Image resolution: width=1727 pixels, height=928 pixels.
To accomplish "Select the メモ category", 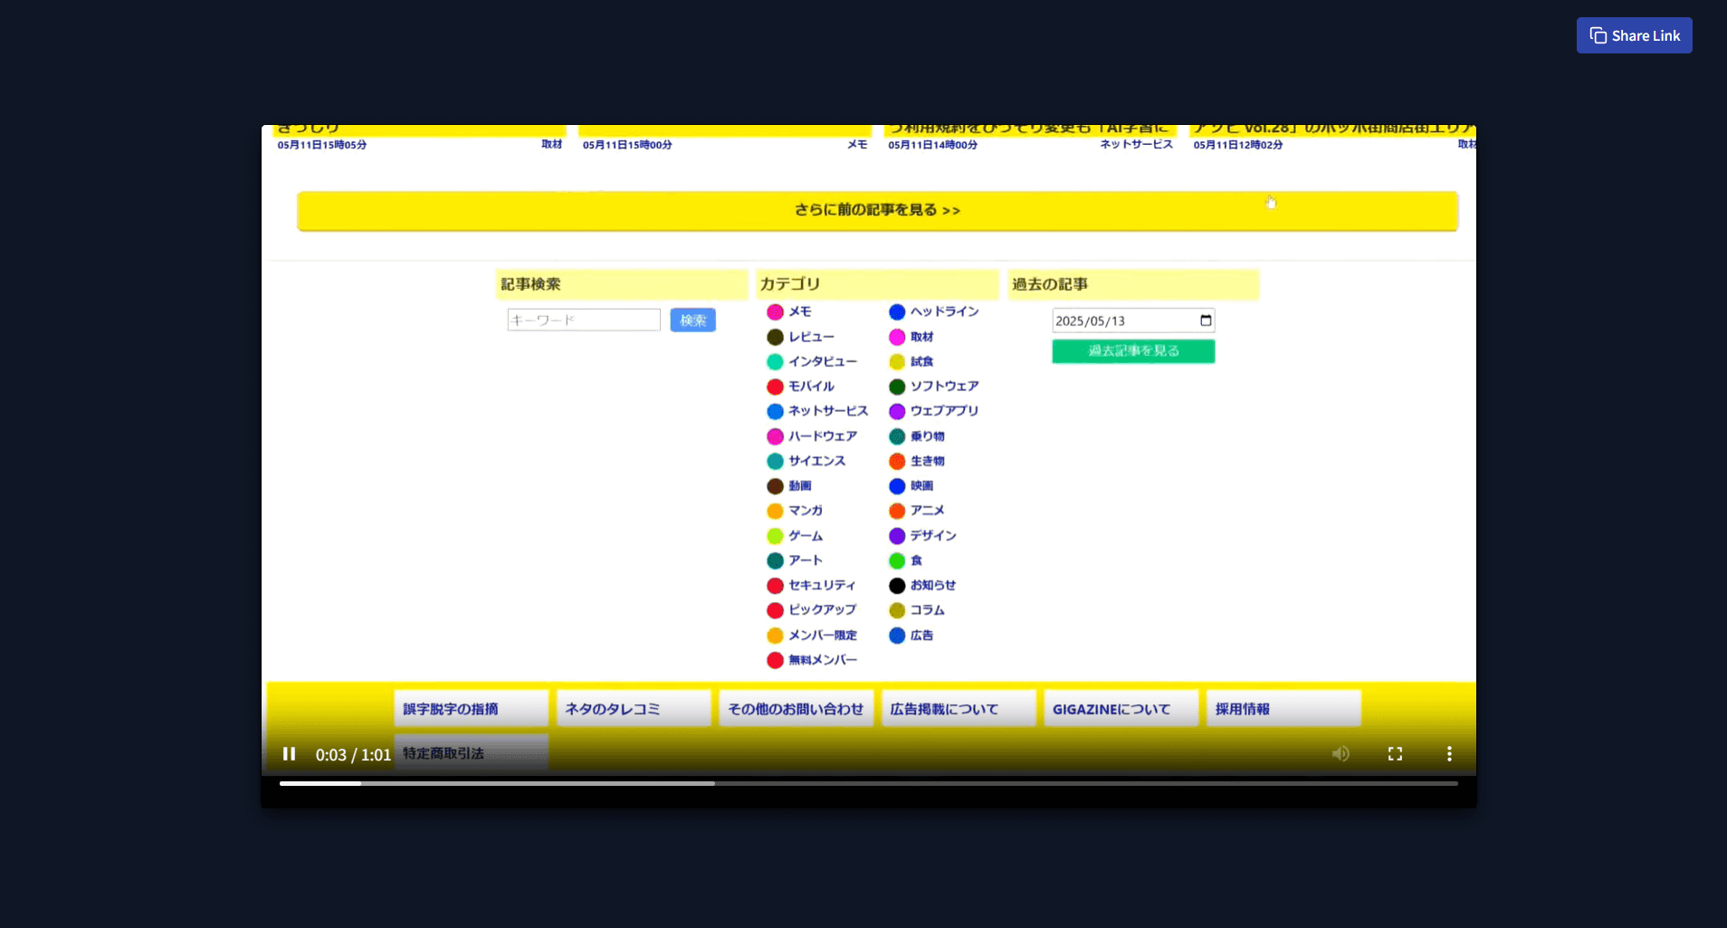I will 789,311.
